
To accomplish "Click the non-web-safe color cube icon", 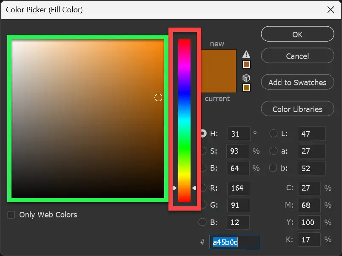I will tap(245, 78).
